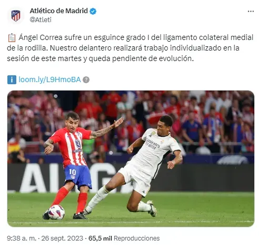Click the 26 sept. 2023 date
The image size is (259, 249).
click(62, 238)
